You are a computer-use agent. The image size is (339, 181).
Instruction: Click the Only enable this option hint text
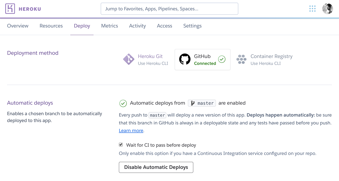click(x=218, y=154)
